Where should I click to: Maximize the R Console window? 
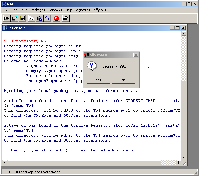point(178,28)
